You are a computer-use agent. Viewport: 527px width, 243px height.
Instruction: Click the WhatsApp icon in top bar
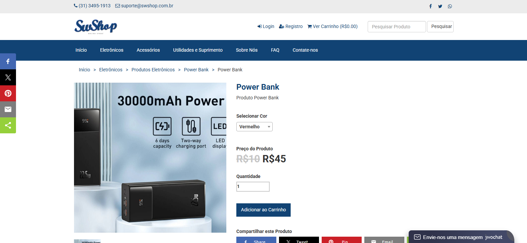[x=450, y=6]
